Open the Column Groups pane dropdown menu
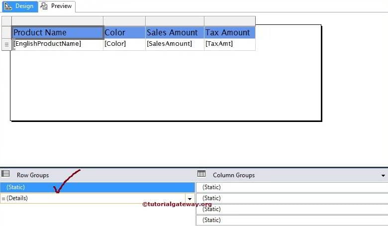 click(383, 176)
